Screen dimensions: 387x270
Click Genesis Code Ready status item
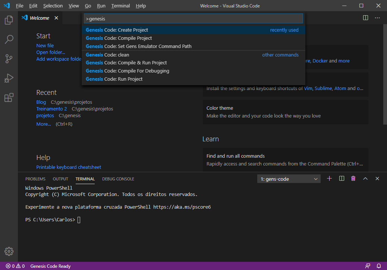click(x=50, y=266)
